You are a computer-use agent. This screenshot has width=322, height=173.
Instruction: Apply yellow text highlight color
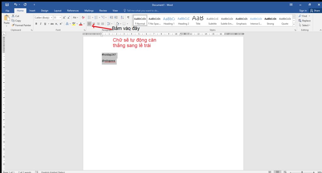74,24
